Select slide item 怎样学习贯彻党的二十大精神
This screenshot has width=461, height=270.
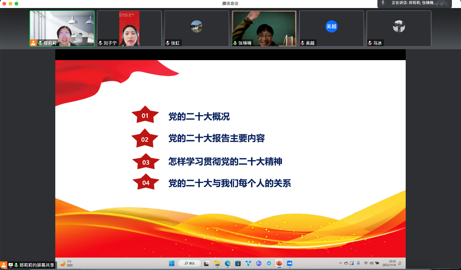tap(225, 161)
